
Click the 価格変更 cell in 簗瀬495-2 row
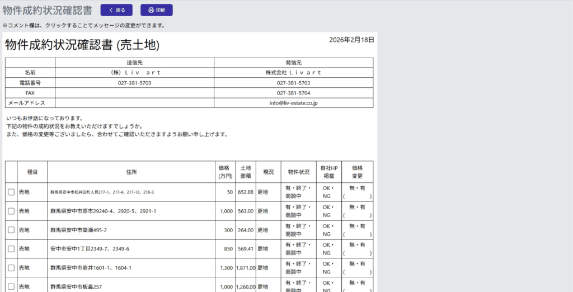357,230
